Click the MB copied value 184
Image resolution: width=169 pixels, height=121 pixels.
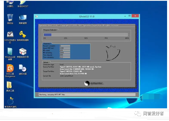pyautogui.click(x=65, y=50)
